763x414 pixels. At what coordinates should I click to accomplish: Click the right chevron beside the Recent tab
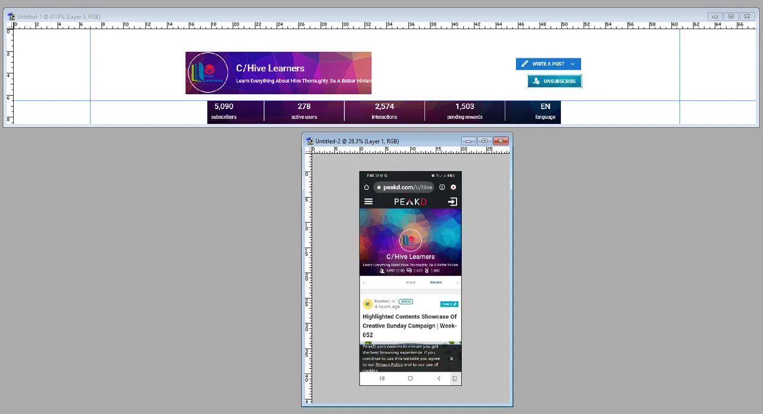pos(457,282)
